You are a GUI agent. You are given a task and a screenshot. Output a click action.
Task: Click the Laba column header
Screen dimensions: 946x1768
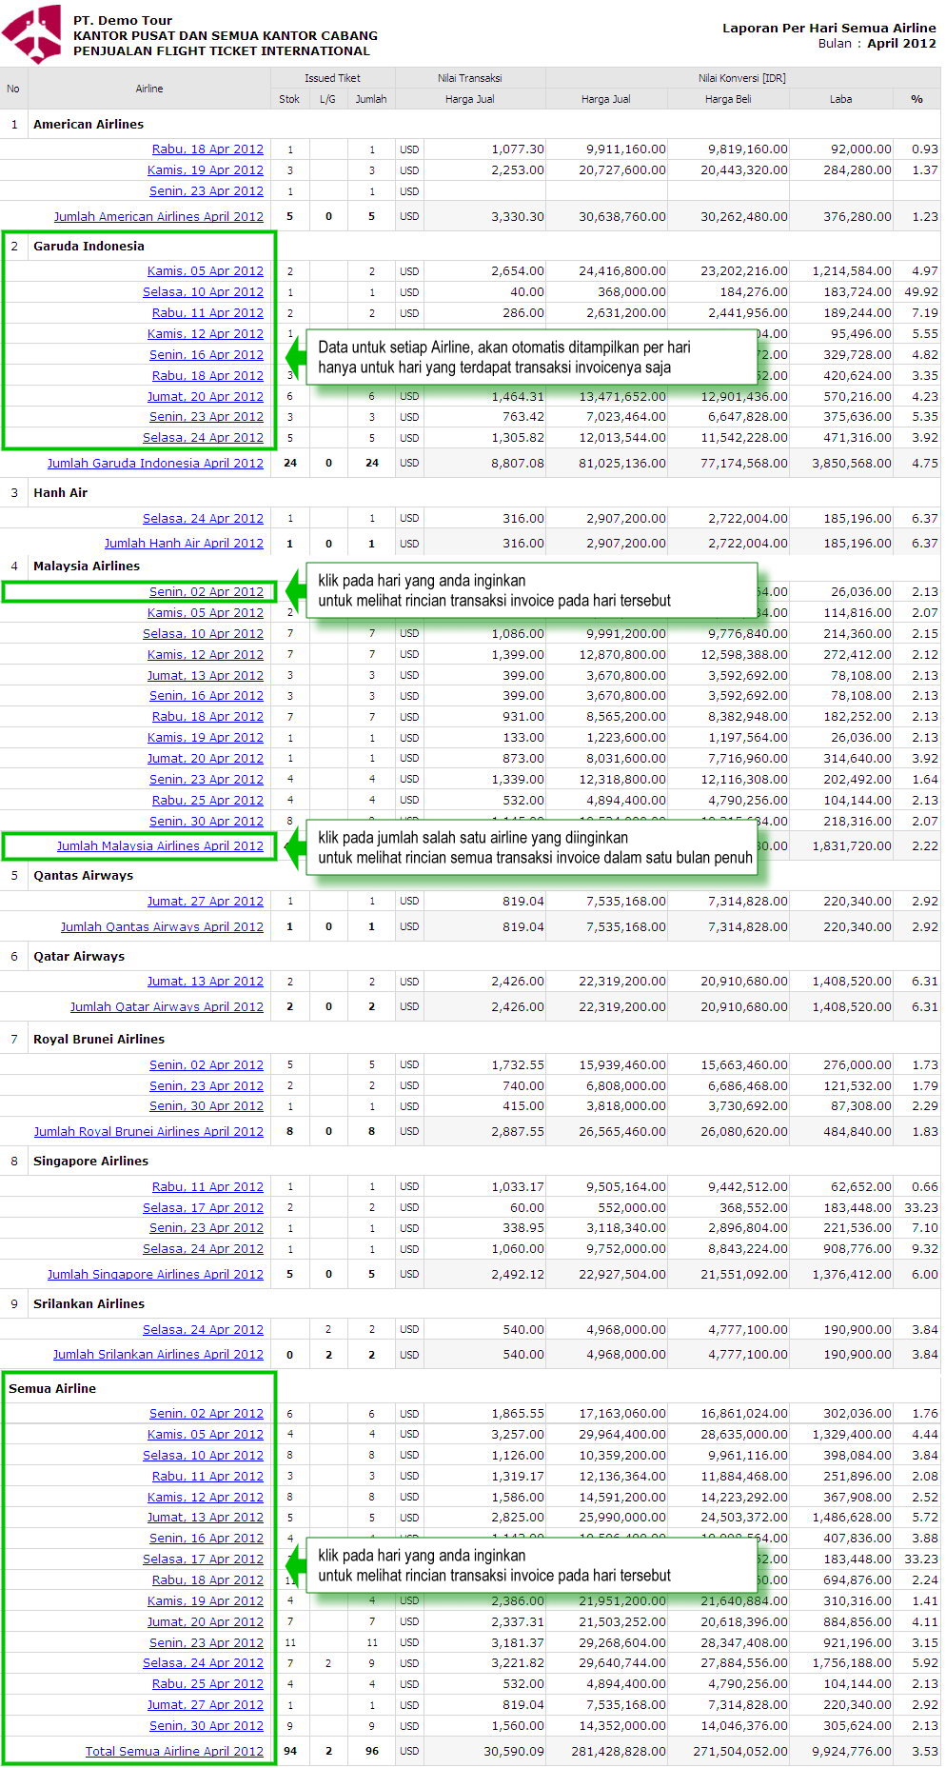tap(841, 99)
